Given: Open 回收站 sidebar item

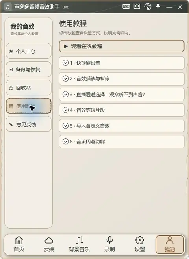Looking at the screenshot, I should point(29,88).
